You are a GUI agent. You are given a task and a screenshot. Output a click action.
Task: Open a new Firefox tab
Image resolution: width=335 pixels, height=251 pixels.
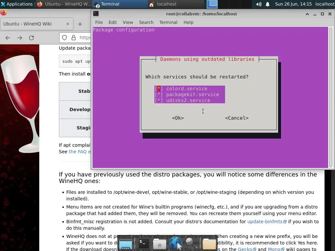coord(80,24)
